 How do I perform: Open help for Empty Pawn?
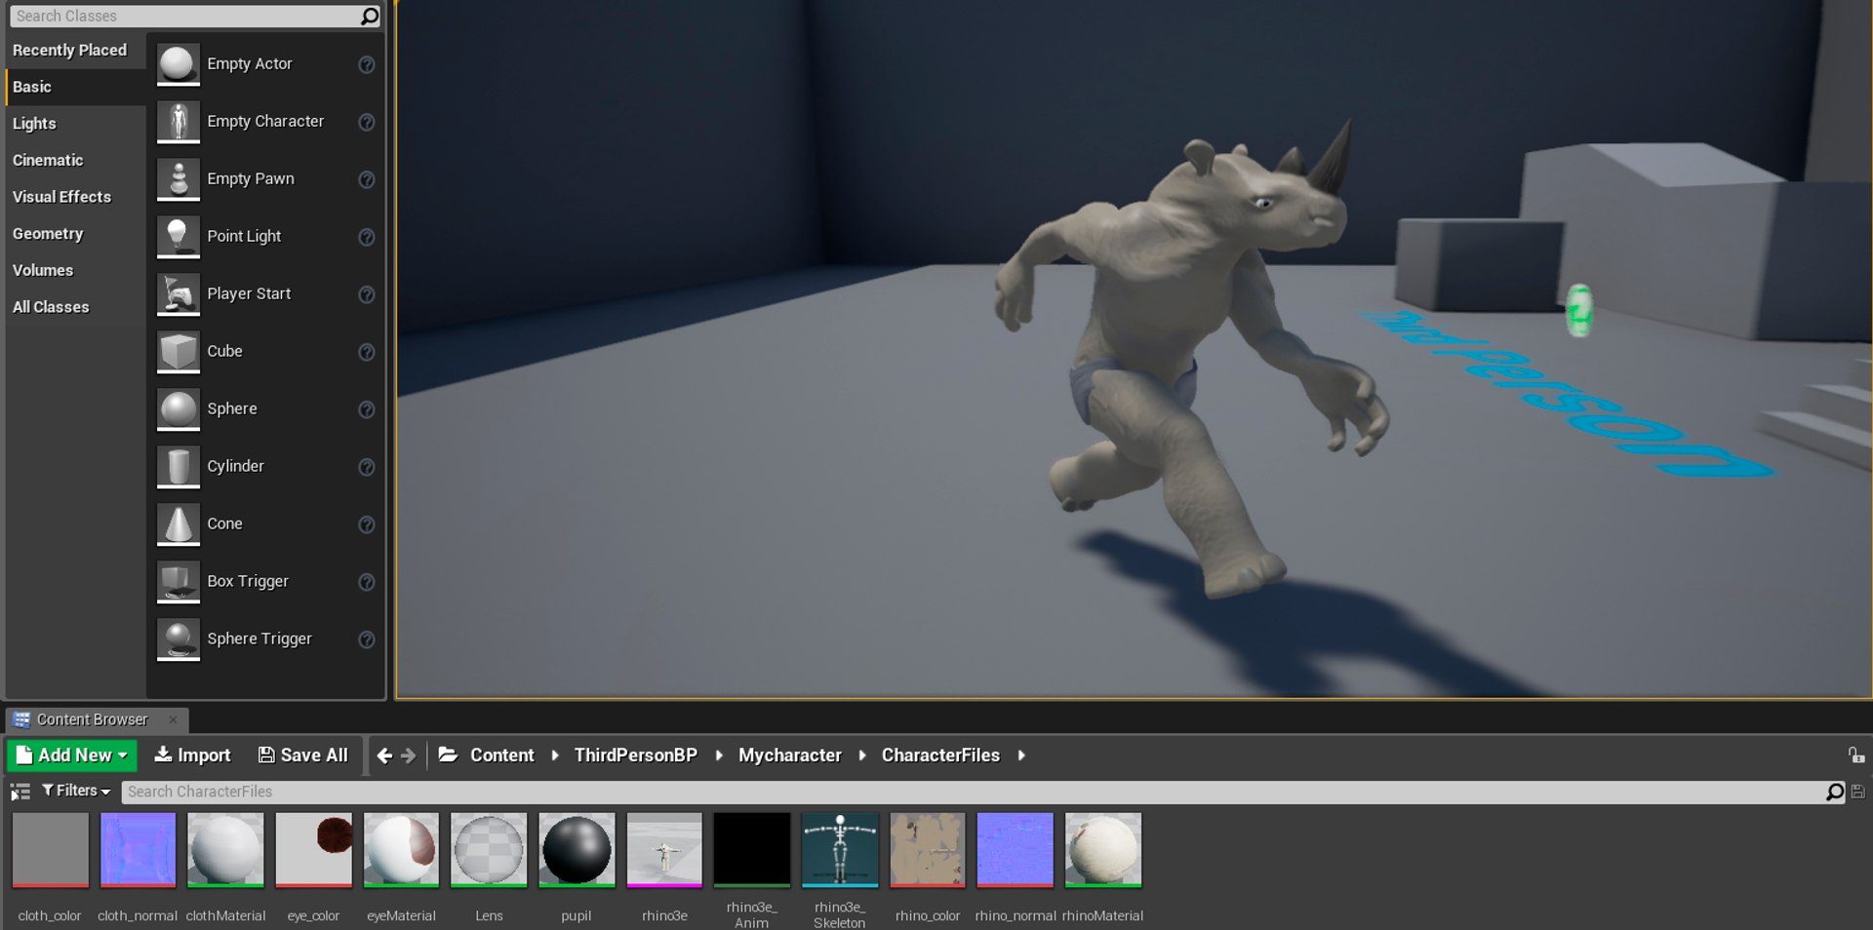click(367, 179)
